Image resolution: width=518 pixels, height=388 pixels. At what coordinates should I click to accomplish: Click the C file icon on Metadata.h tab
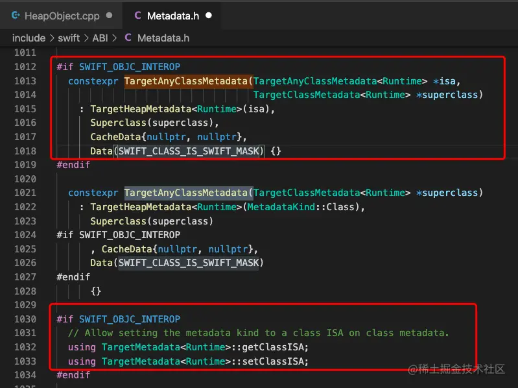[137, 15]
